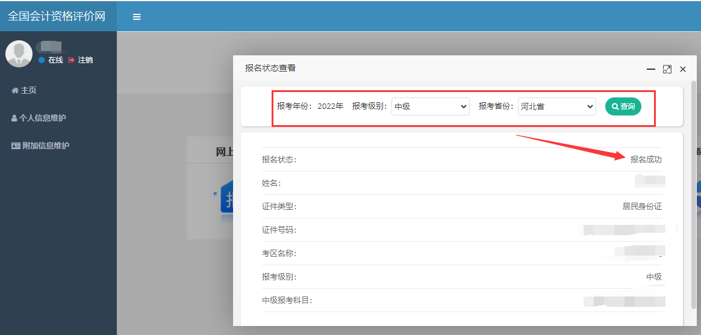Click the 居民身份证 certificate type value
The height and width of the screenshot is (335, 701).
point(642,206)
